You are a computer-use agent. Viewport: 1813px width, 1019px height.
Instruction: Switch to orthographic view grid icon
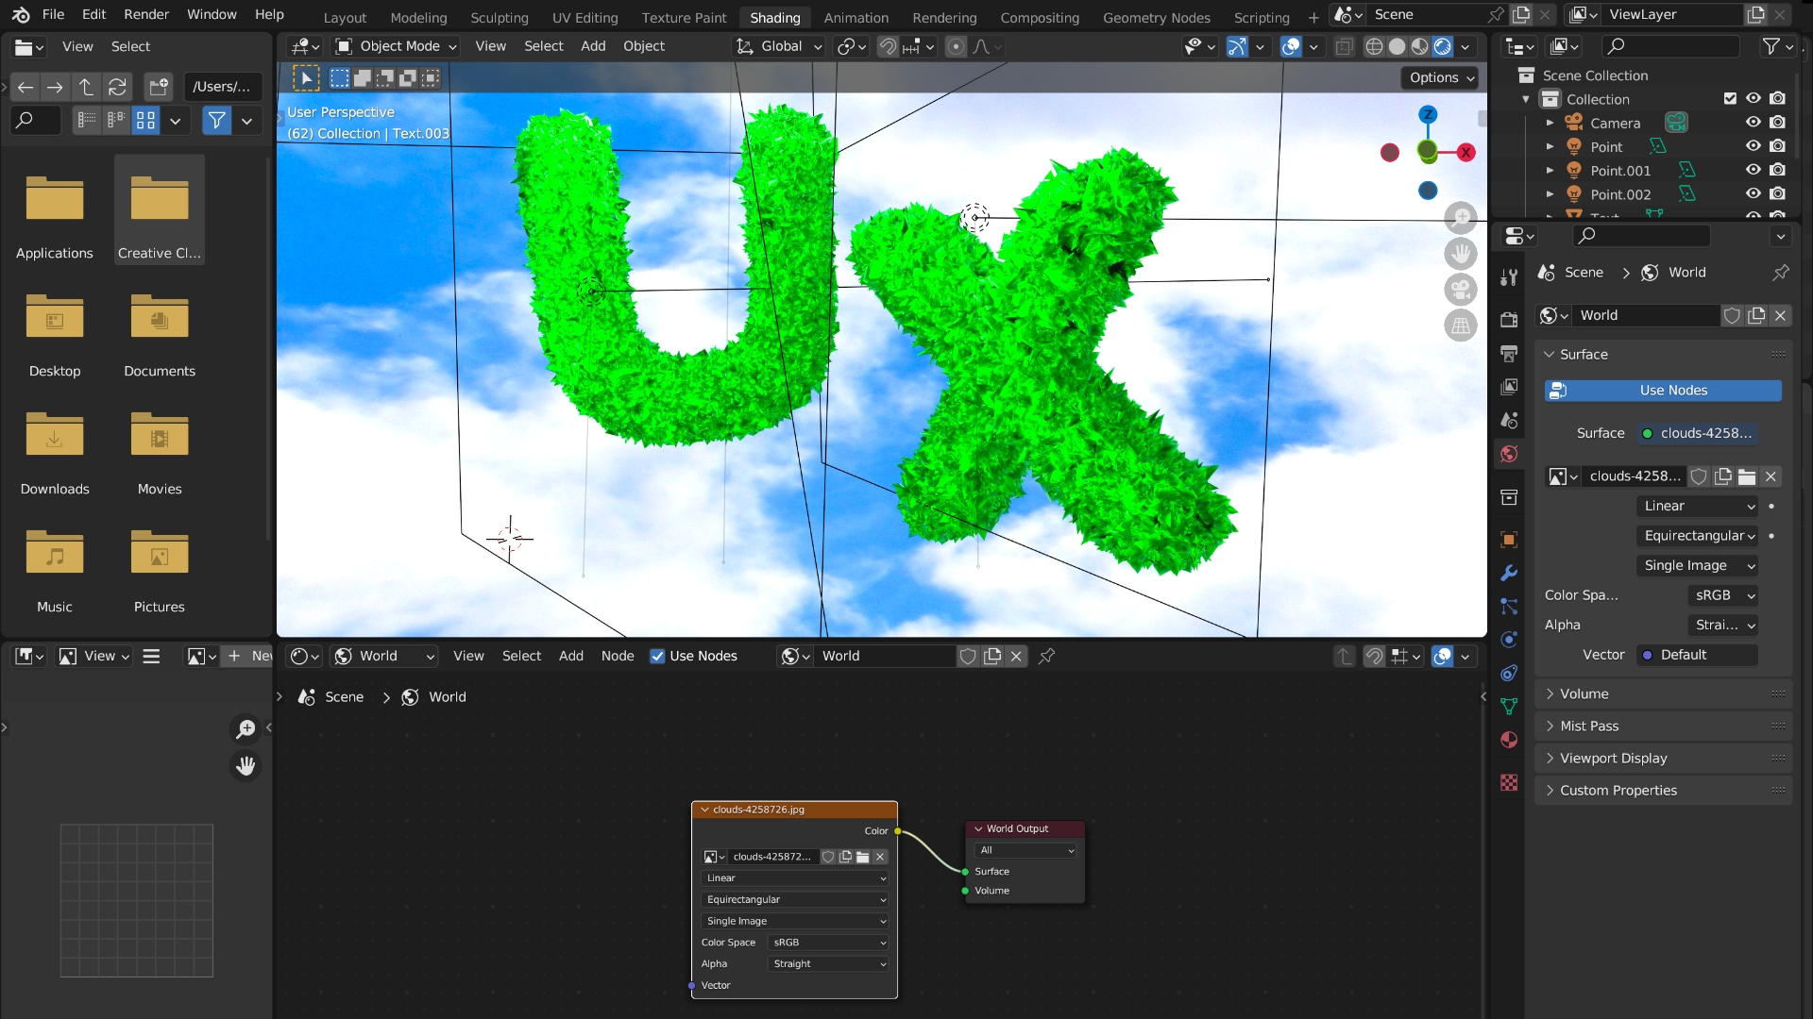(1460, 326)
